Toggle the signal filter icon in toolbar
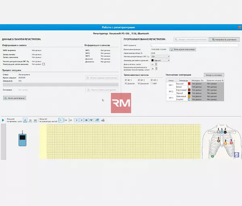 click(x=97, y=120)
